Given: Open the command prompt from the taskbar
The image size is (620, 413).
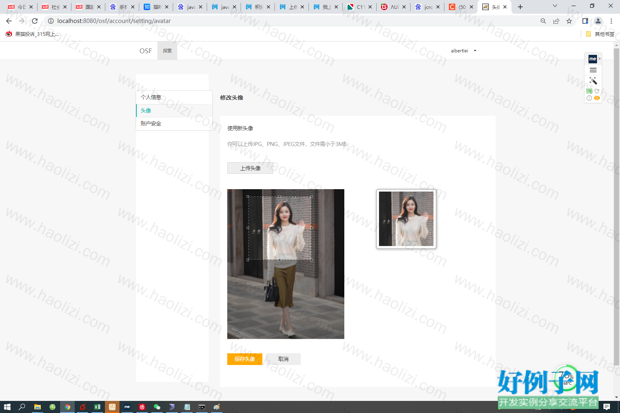Looking at the screenshot, I should click(202, 407).
